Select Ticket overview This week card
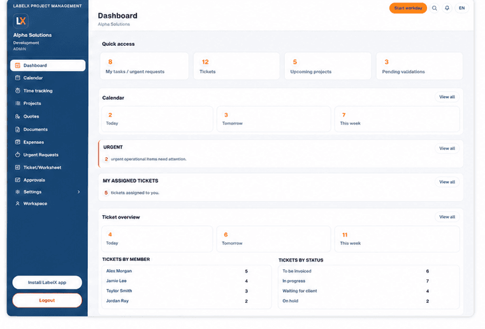This screenshot has height=329, width=485. 397,239
